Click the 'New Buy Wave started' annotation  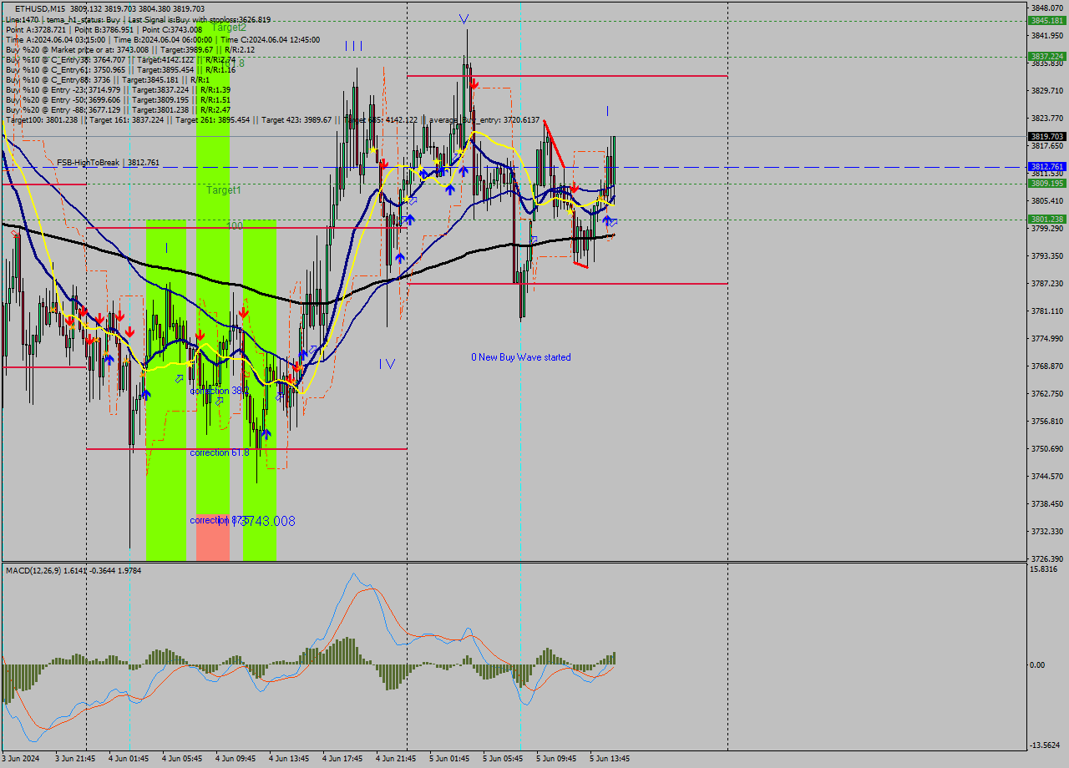(x=520, y=356)
